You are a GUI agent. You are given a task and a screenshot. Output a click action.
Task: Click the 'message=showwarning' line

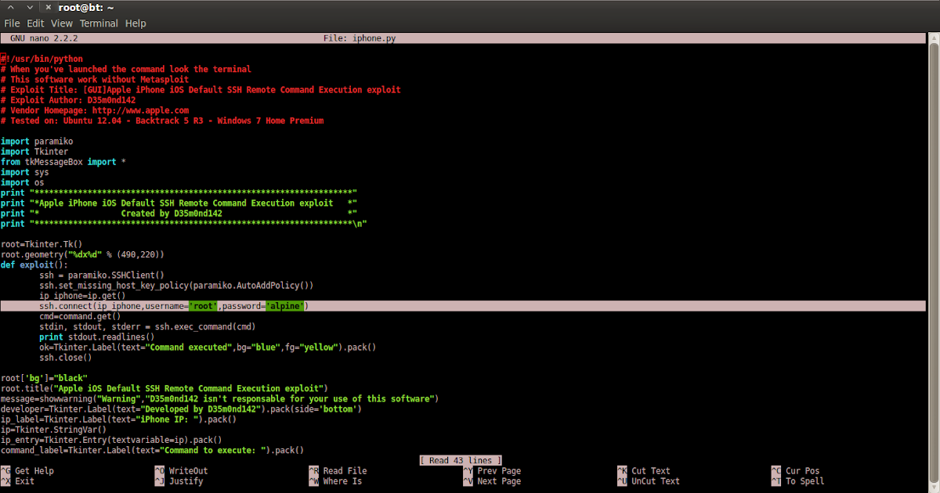pos(219,398)
